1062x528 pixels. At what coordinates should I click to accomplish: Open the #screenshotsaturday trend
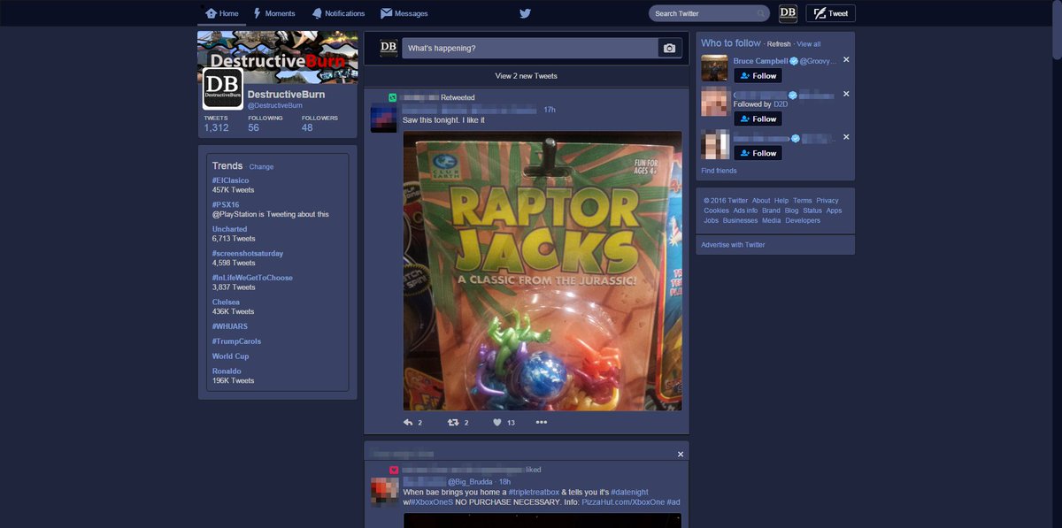pos(248,253)
